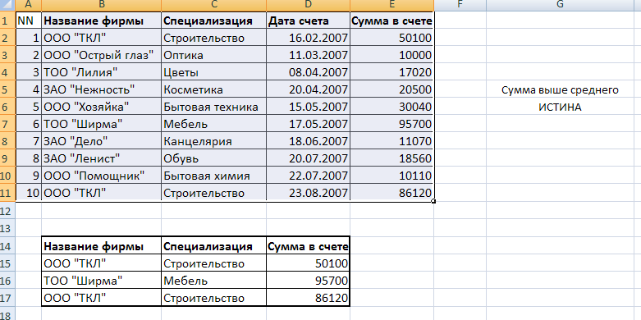Click cell 'NN' in A1
The width and height of the screenshot is (641, 320).
[29, 21]
